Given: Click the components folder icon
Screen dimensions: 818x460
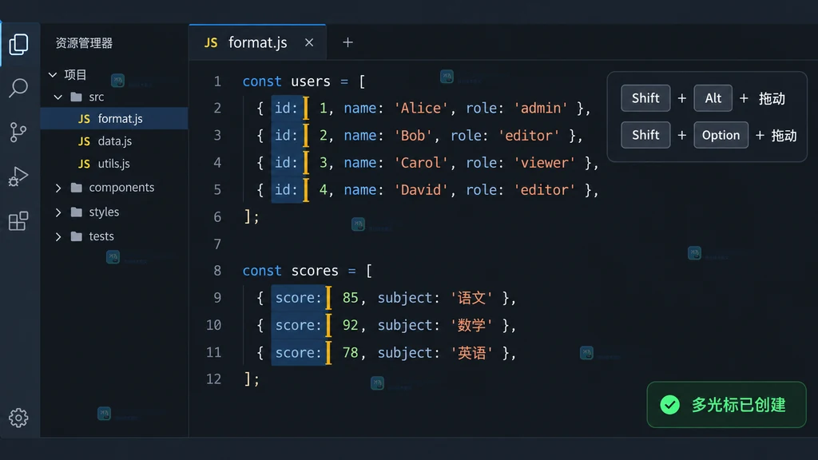Looking at the screenshot, I should tap(76, 187).
